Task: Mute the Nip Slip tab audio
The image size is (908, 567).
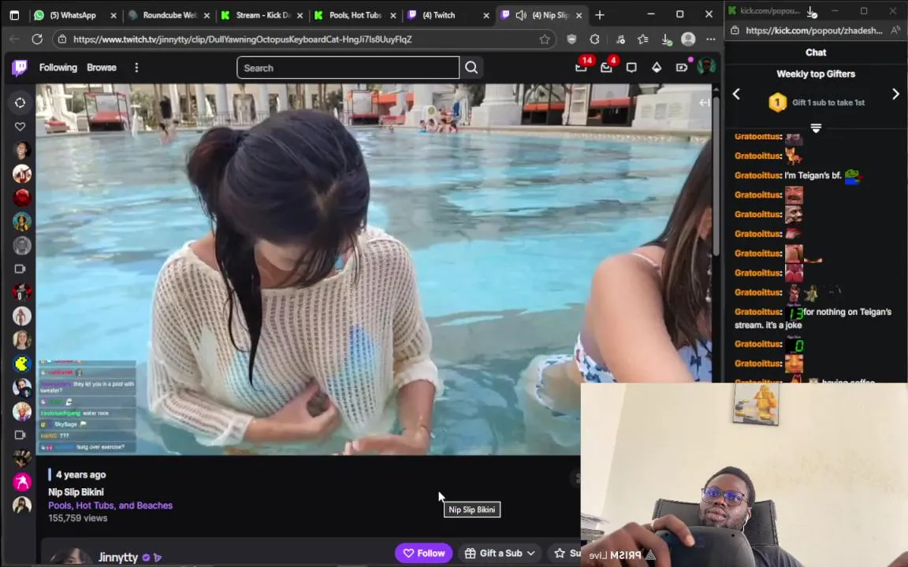Action: [521, 15]
